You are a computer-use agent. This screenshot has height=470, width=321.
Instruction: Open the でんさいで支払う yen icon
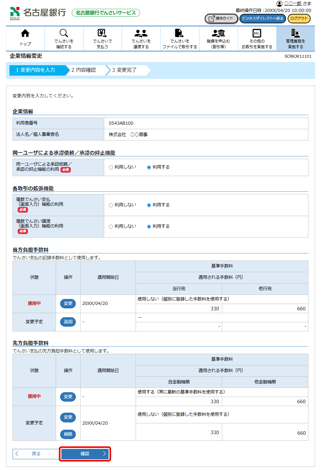(102, 33)
